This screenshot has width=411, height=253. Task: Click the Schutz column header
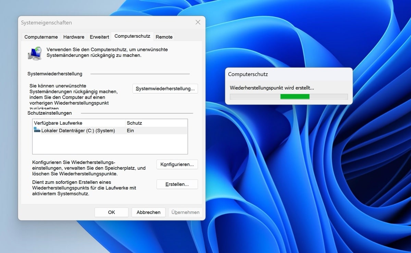pos(134,123)
